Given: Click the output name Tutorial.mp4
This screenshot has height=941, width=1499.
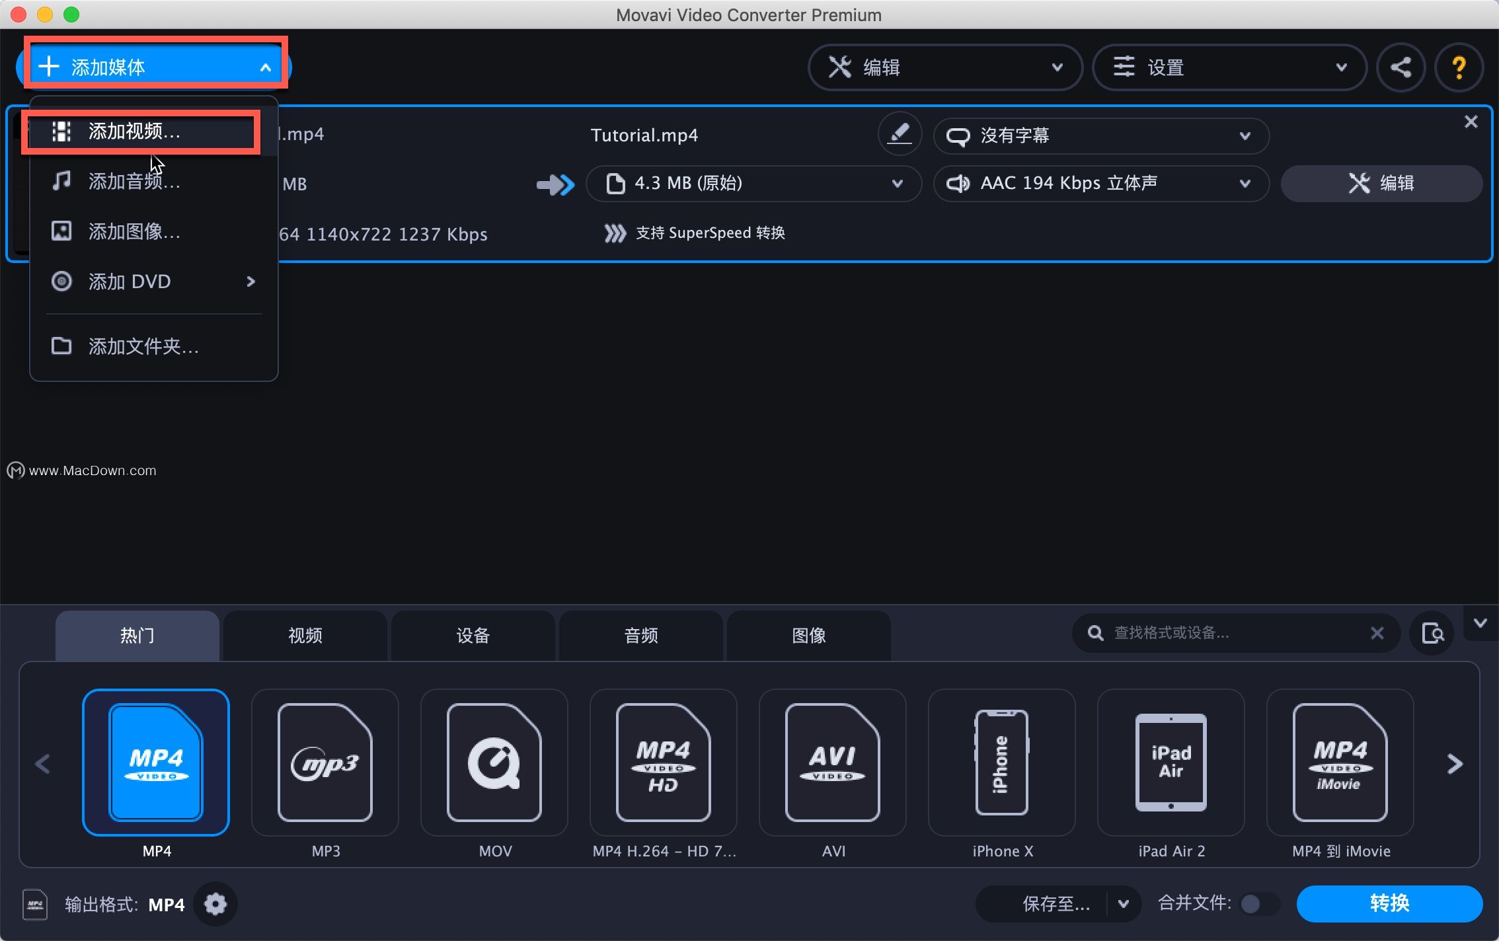Looking at the screenshot, I should [x=644, y=135].
